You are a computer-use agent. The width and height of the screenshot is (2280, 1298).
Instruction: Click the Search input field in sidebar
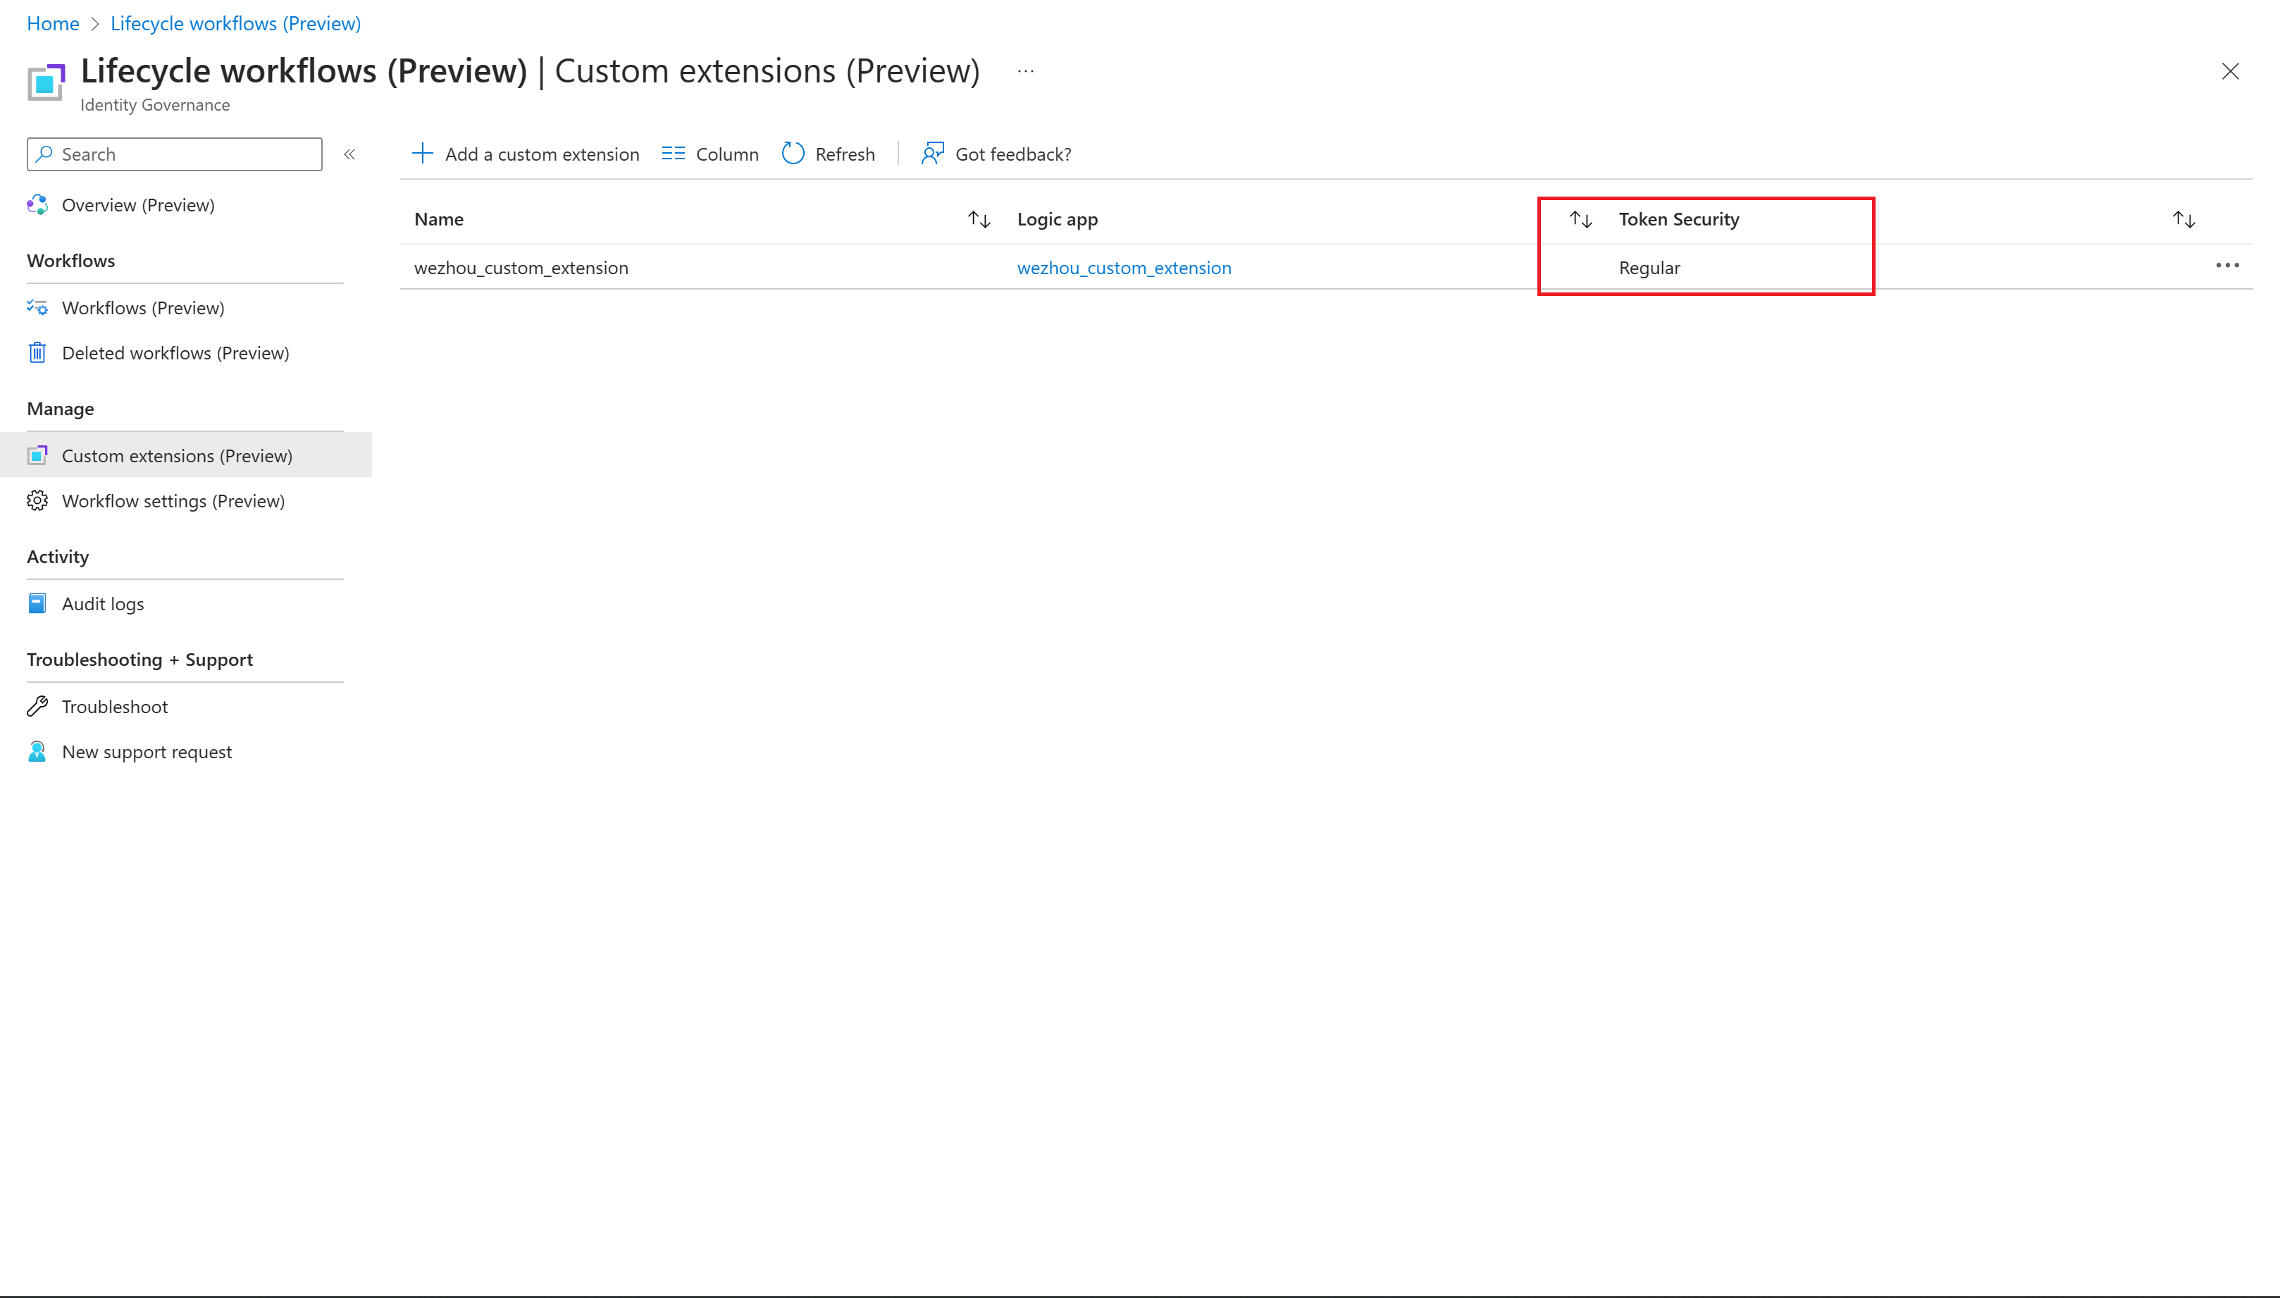click(x=175, y=154)
